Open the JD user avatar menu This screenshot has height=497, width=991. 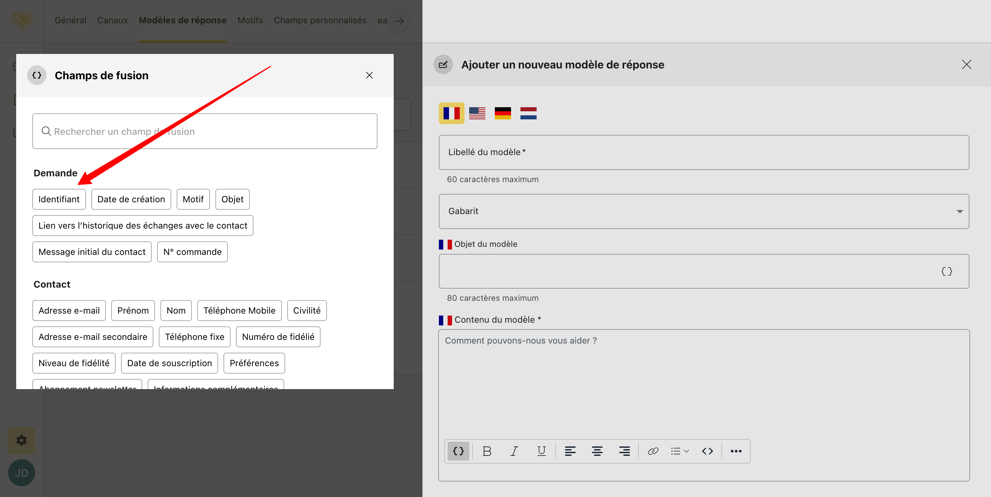(x=22, y=473)
